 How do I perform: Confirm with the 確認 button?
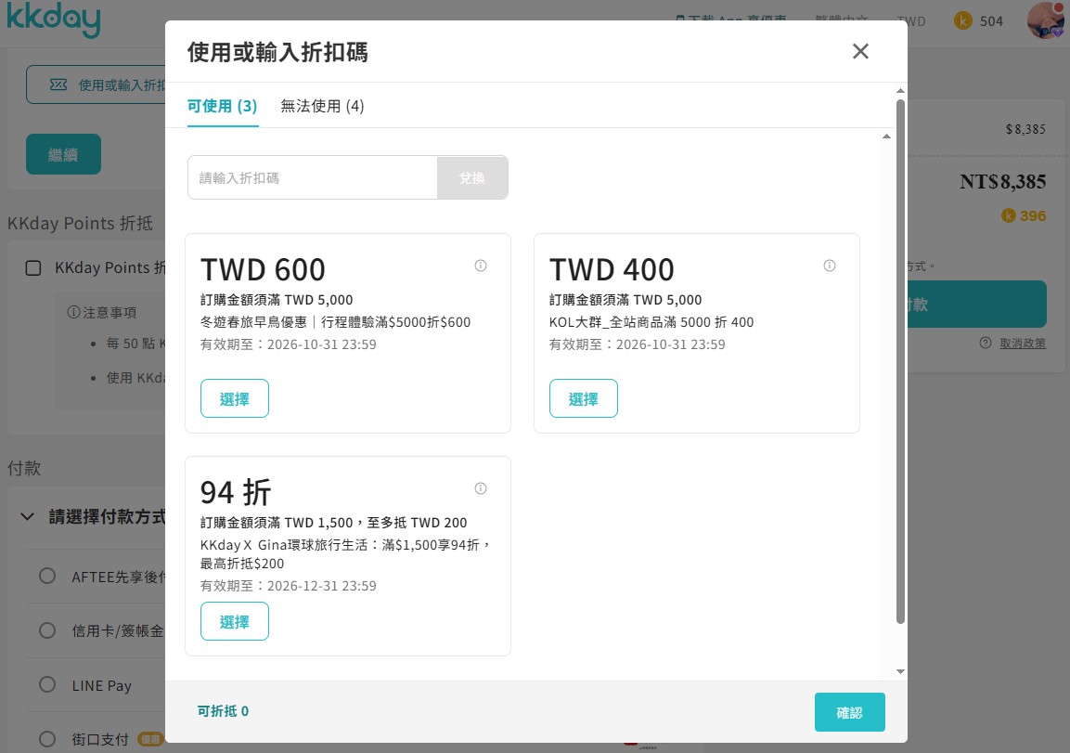coord(849,712)
